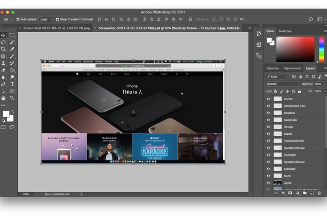Hide the MacID layer

coord(269,134)
